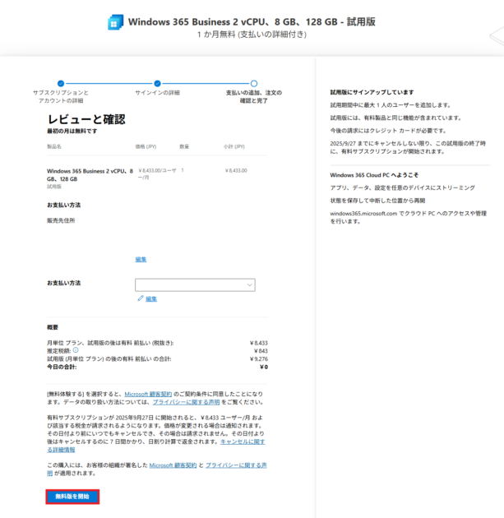Open Microsoft 顧客契約 link in purchase notice
Screen dimensions: 504x518
(x=173, y=465)
